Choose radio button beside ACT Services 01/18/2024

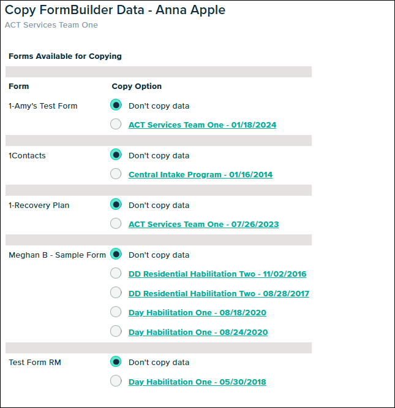(116, 125)
